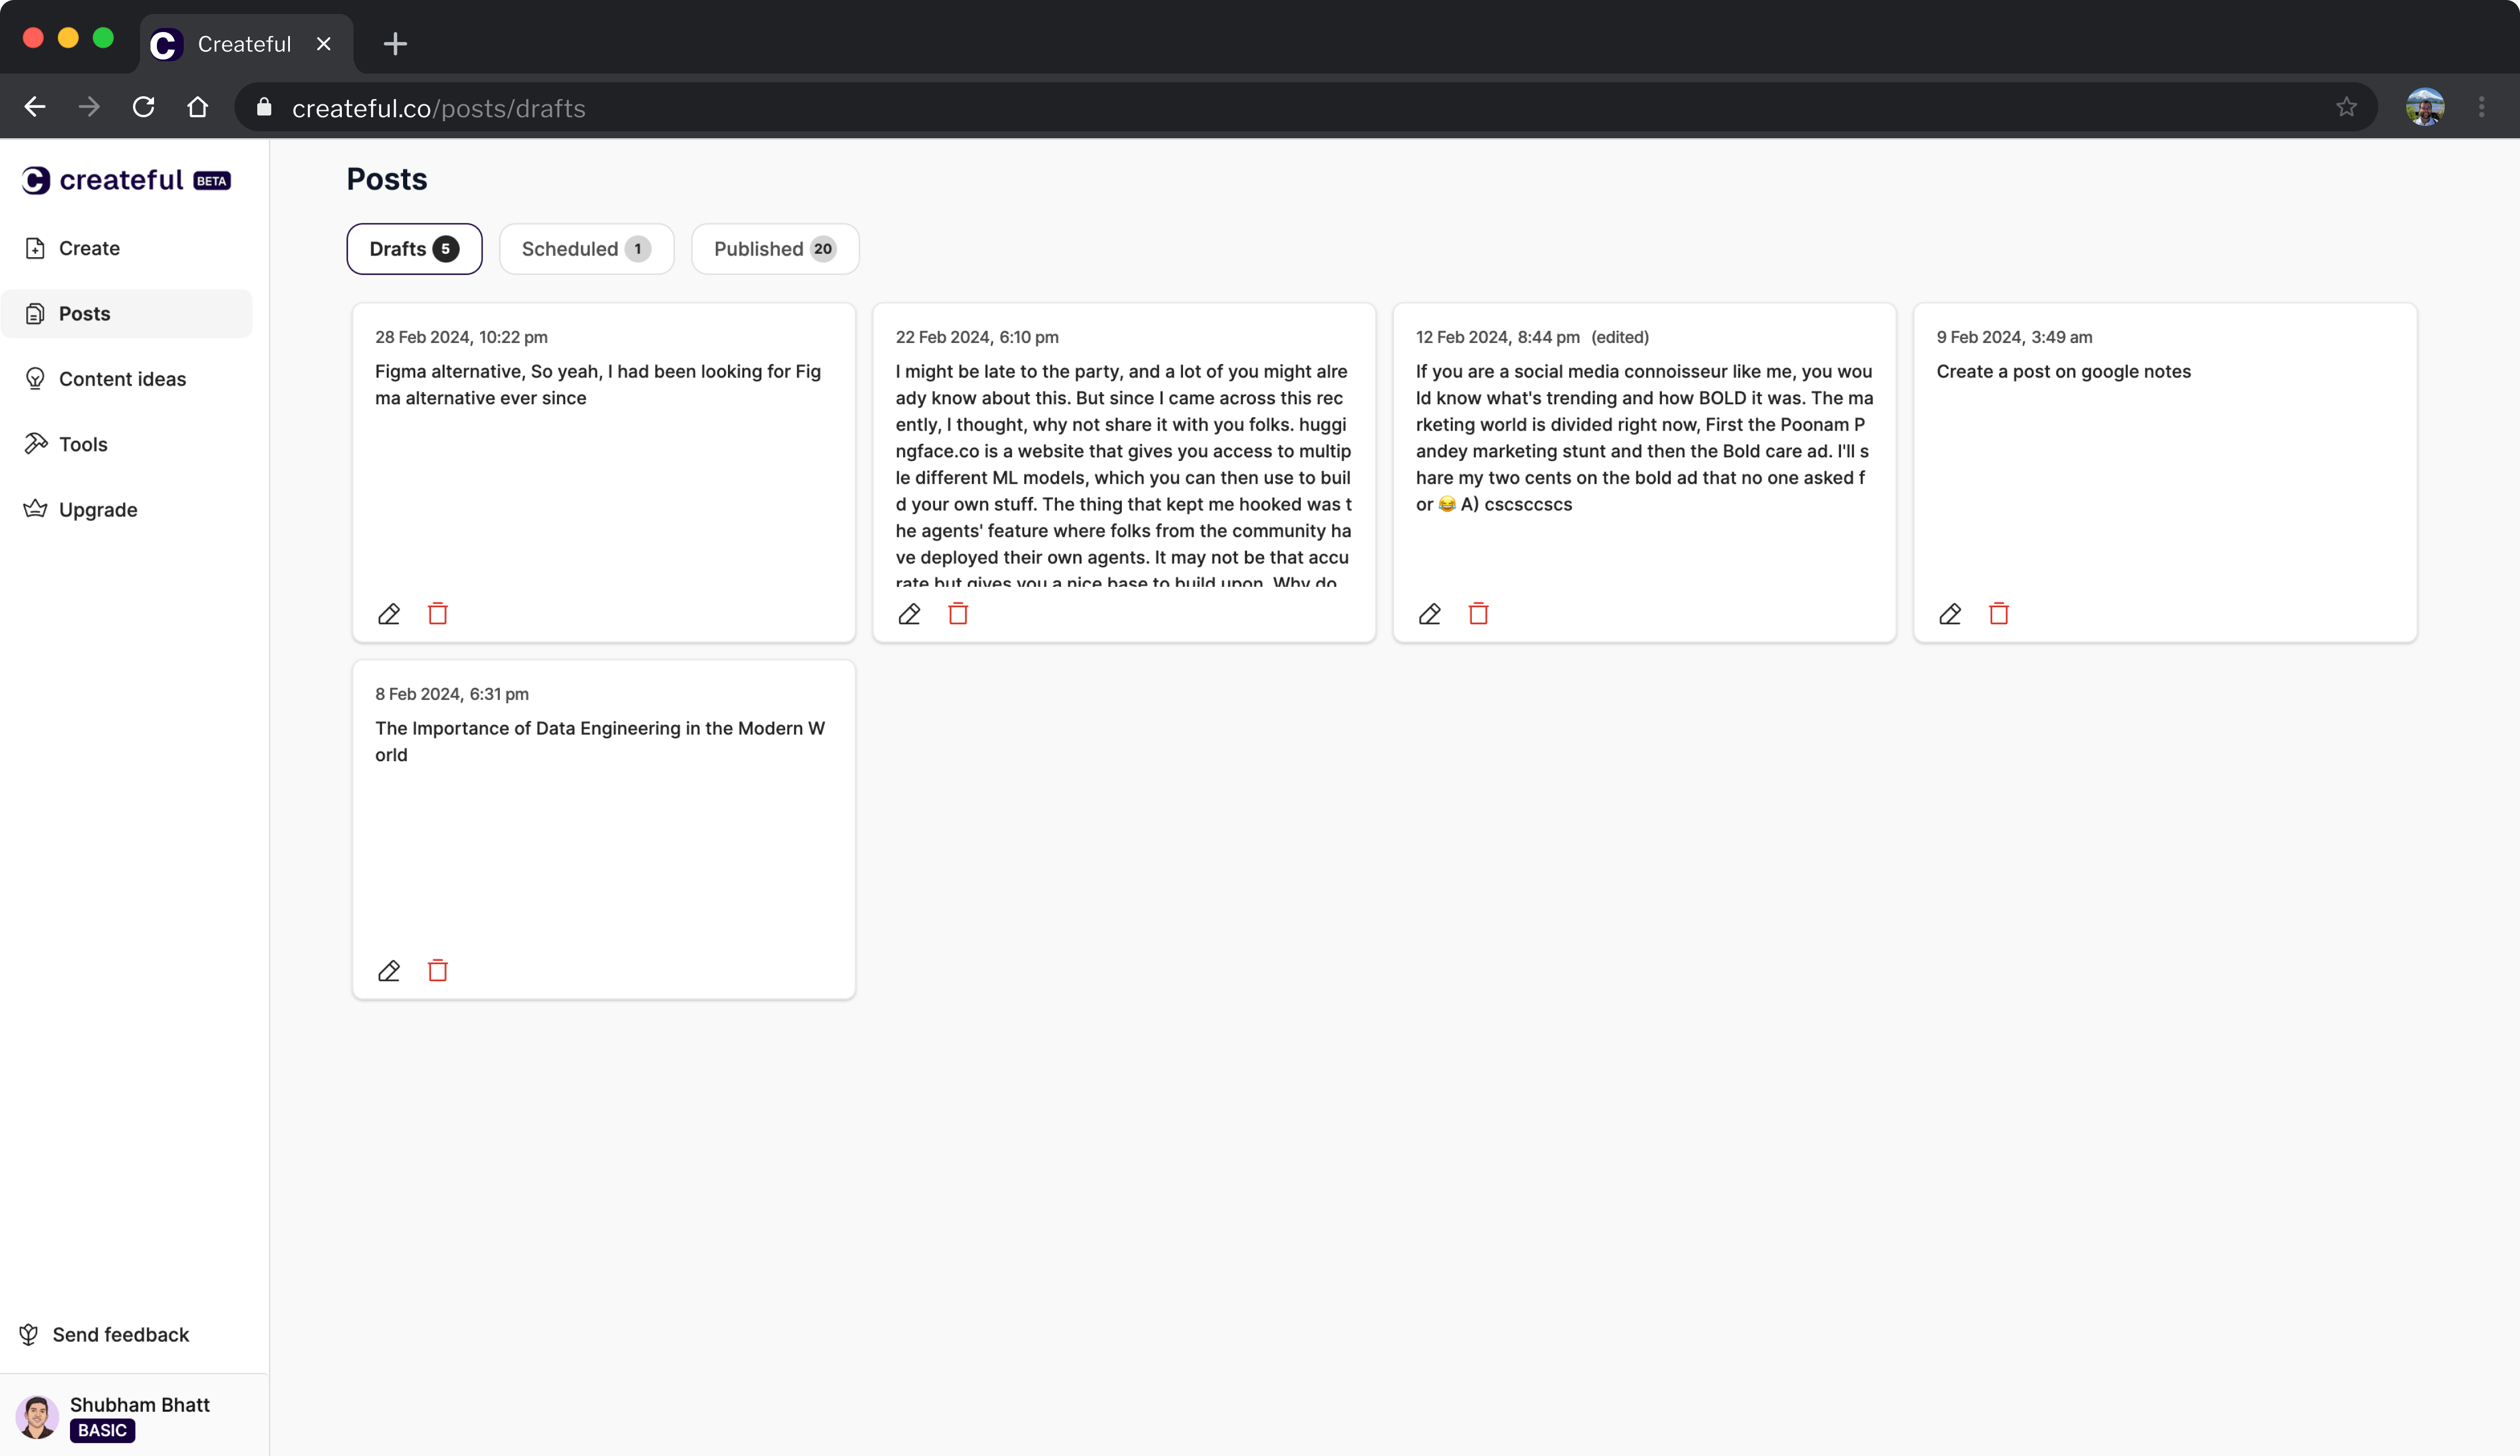Image resolution: width=2520 pixels, height=1456 pixels.
Task: Open Upgrade in the sidebar
Action: coord(127,510)
